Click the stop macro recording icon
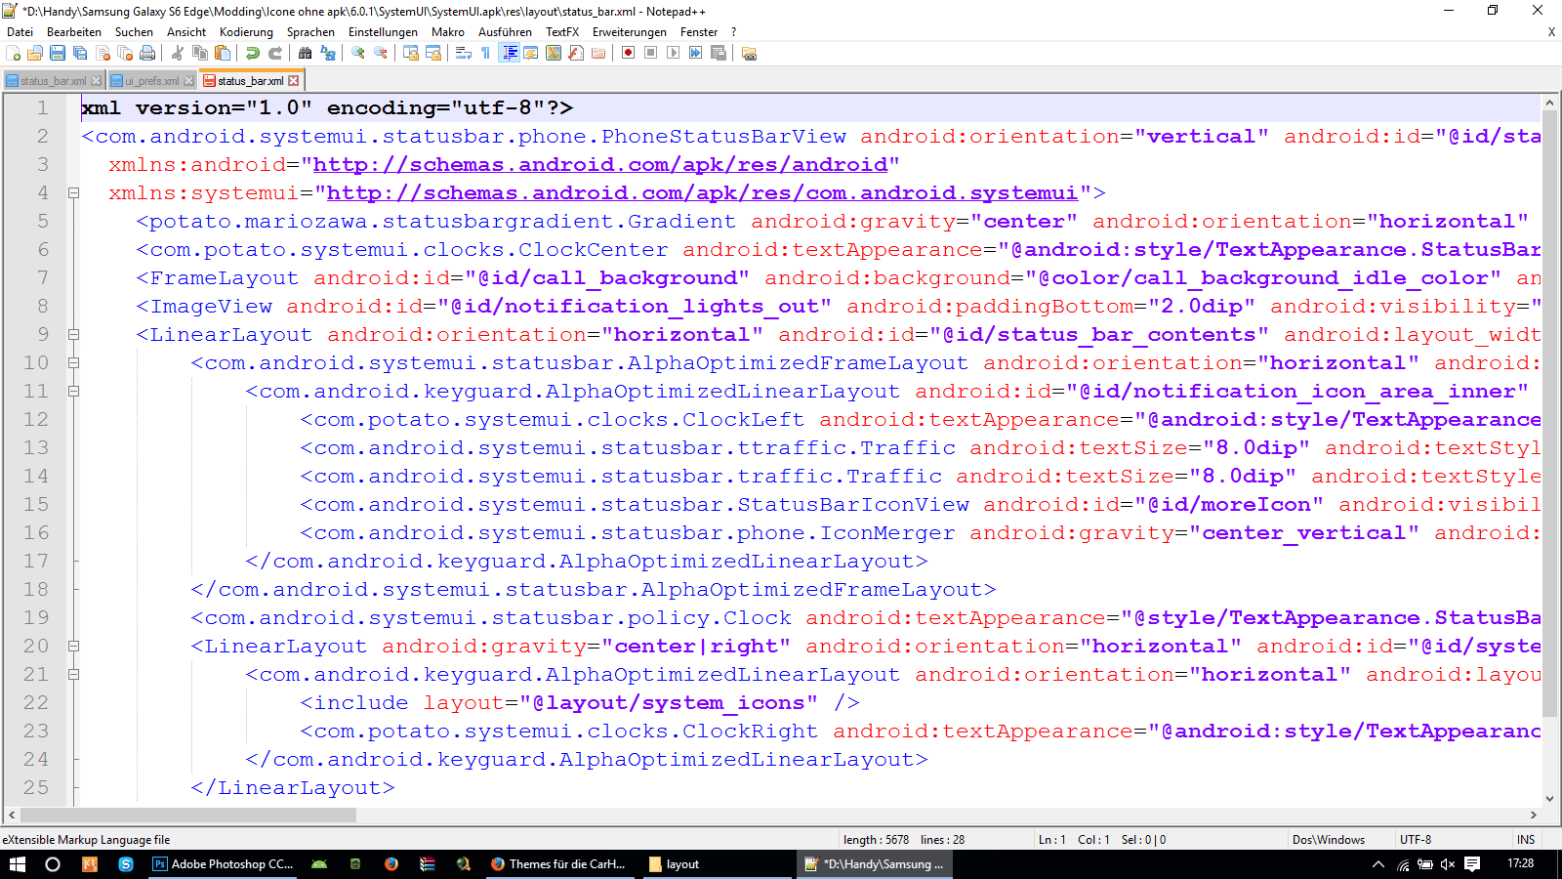This screenshot has height=879, width=1562. click(651, 53)
